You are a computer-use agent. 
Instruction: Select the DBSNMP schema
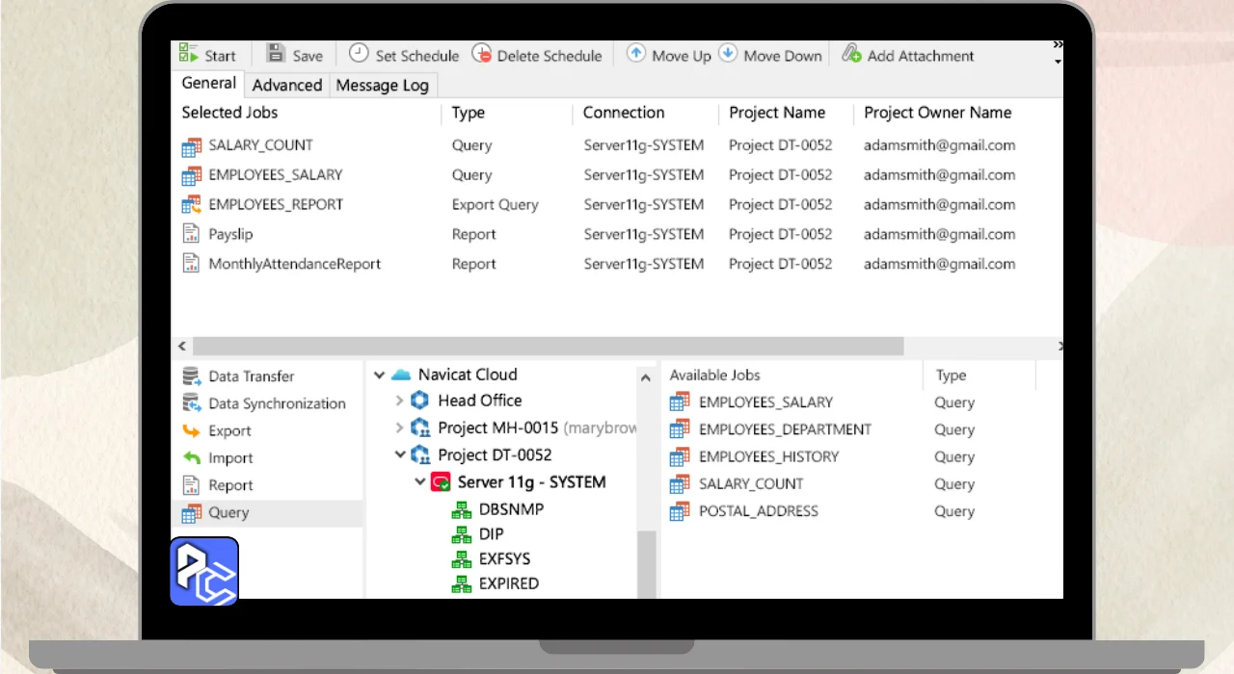(510, 509)
